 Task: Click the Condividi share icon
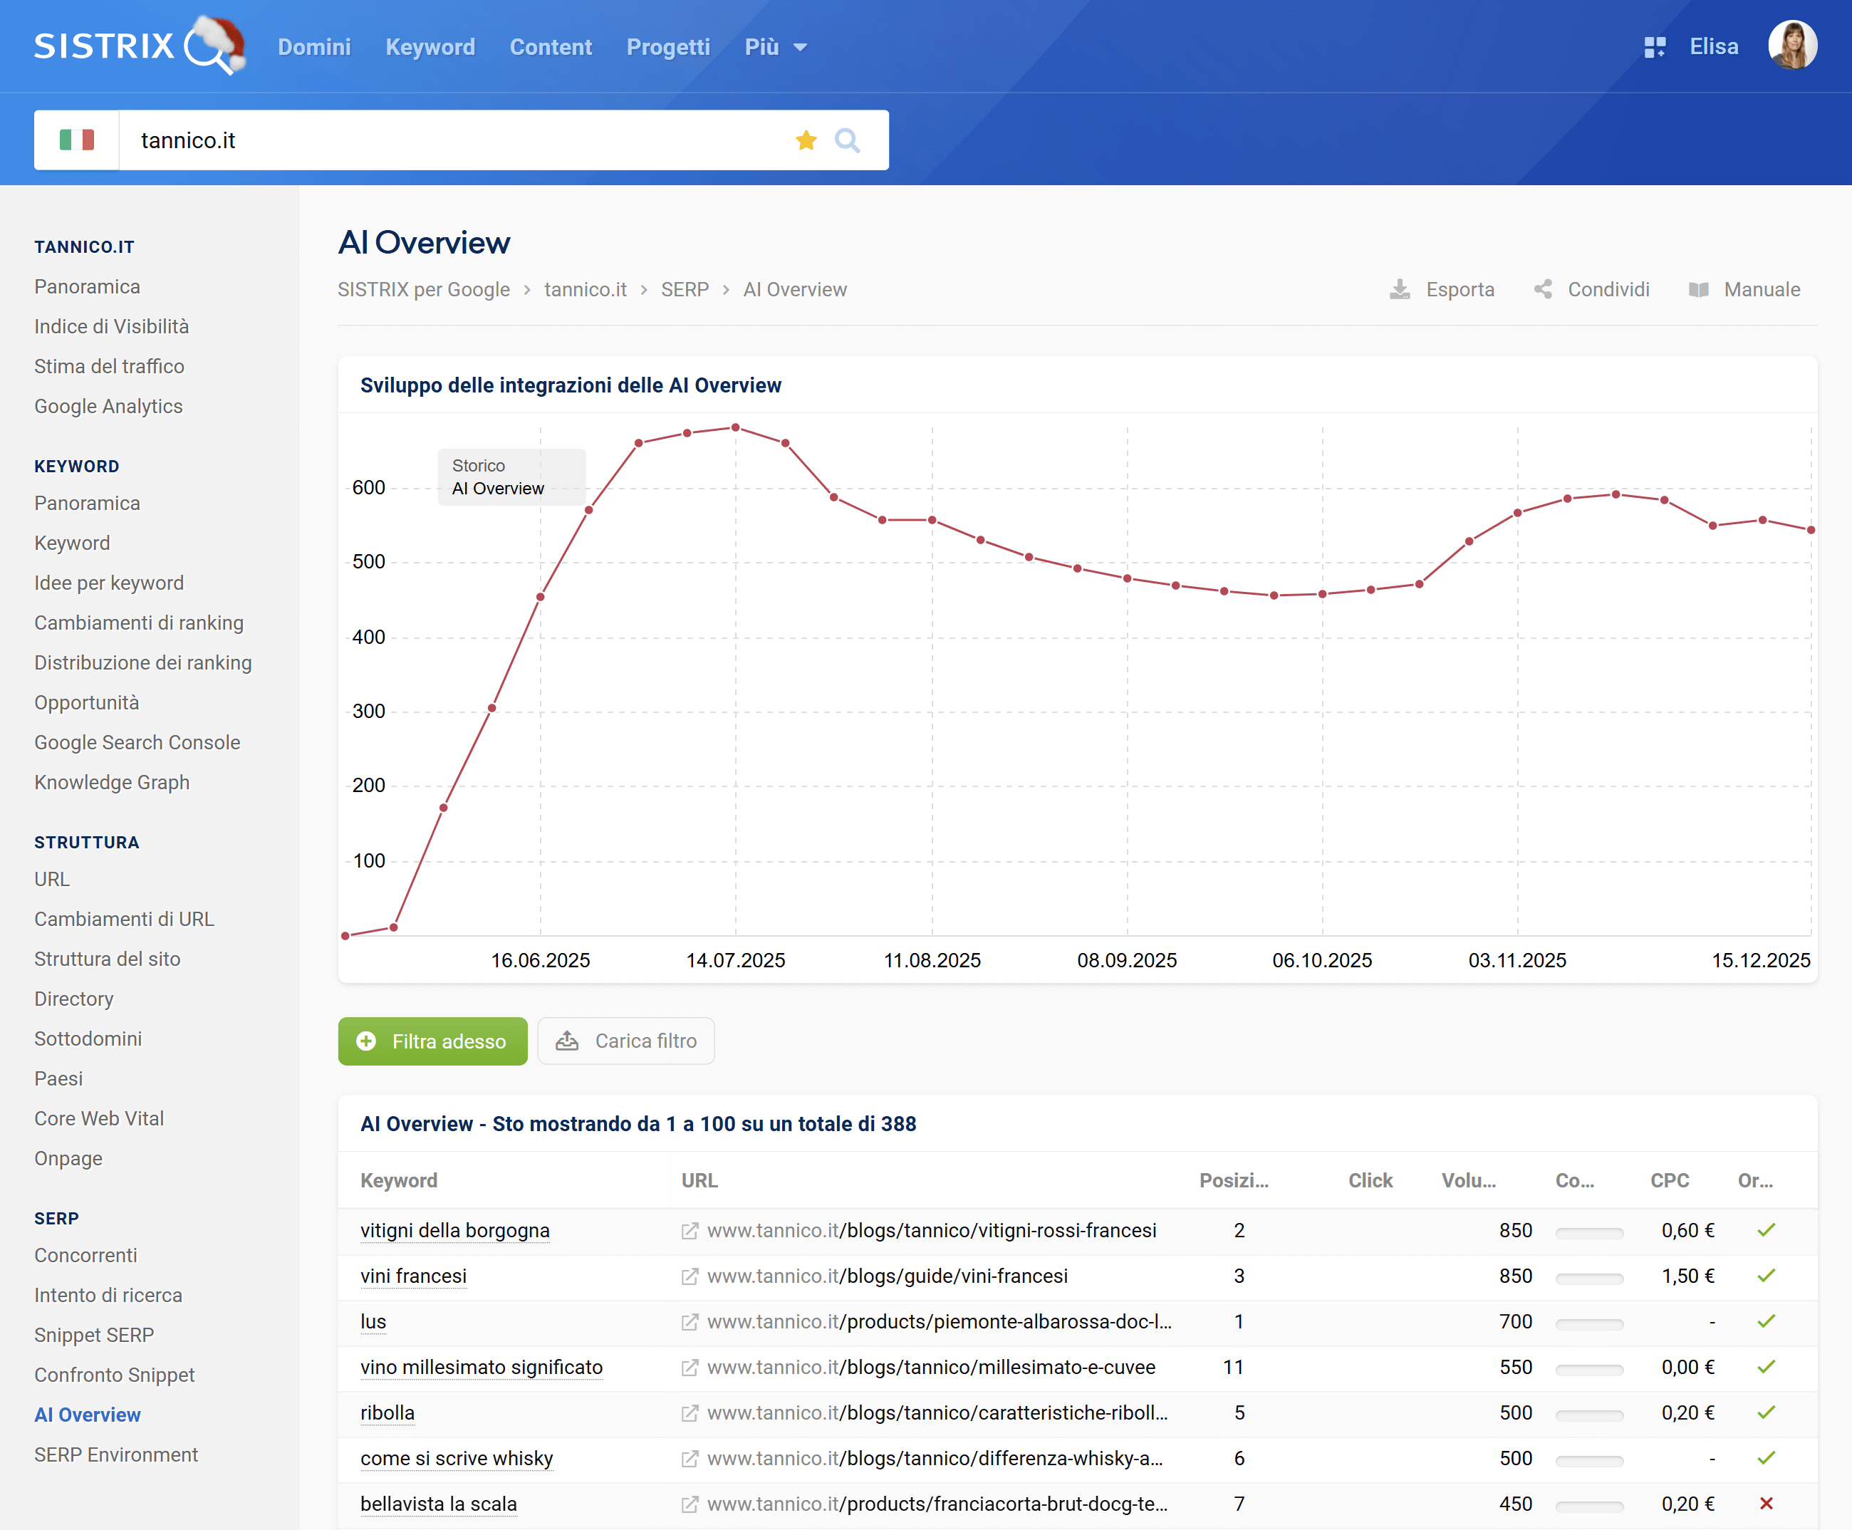coord(1544,289)
